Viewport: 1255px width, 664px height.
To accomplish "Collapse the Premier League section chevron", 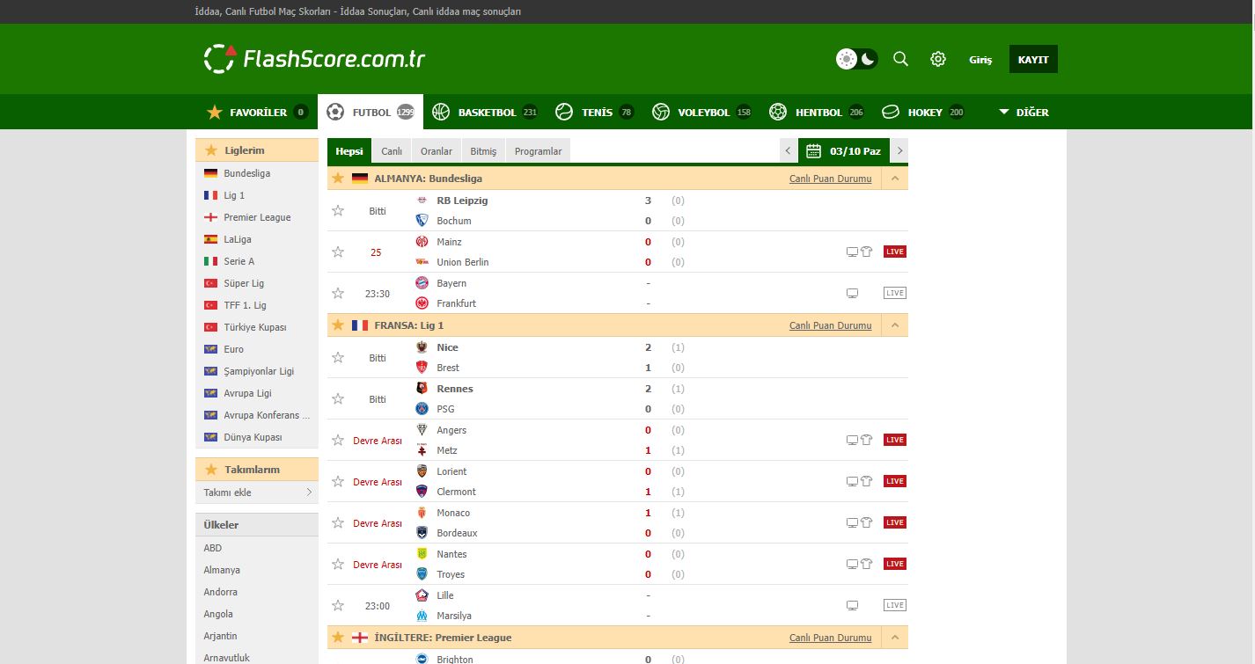I will coord(895,638).
